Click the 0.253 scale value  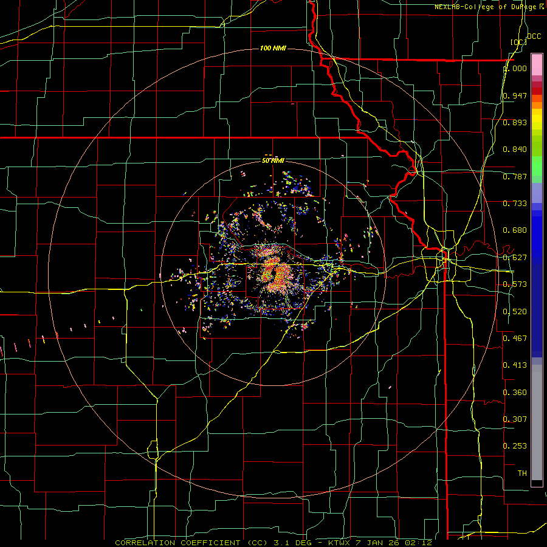[515, 446]
